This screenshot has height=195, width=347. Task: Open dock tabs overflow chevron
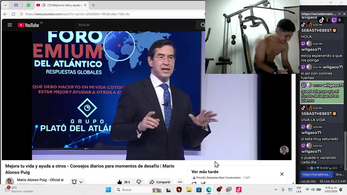[x=341, y=167]
